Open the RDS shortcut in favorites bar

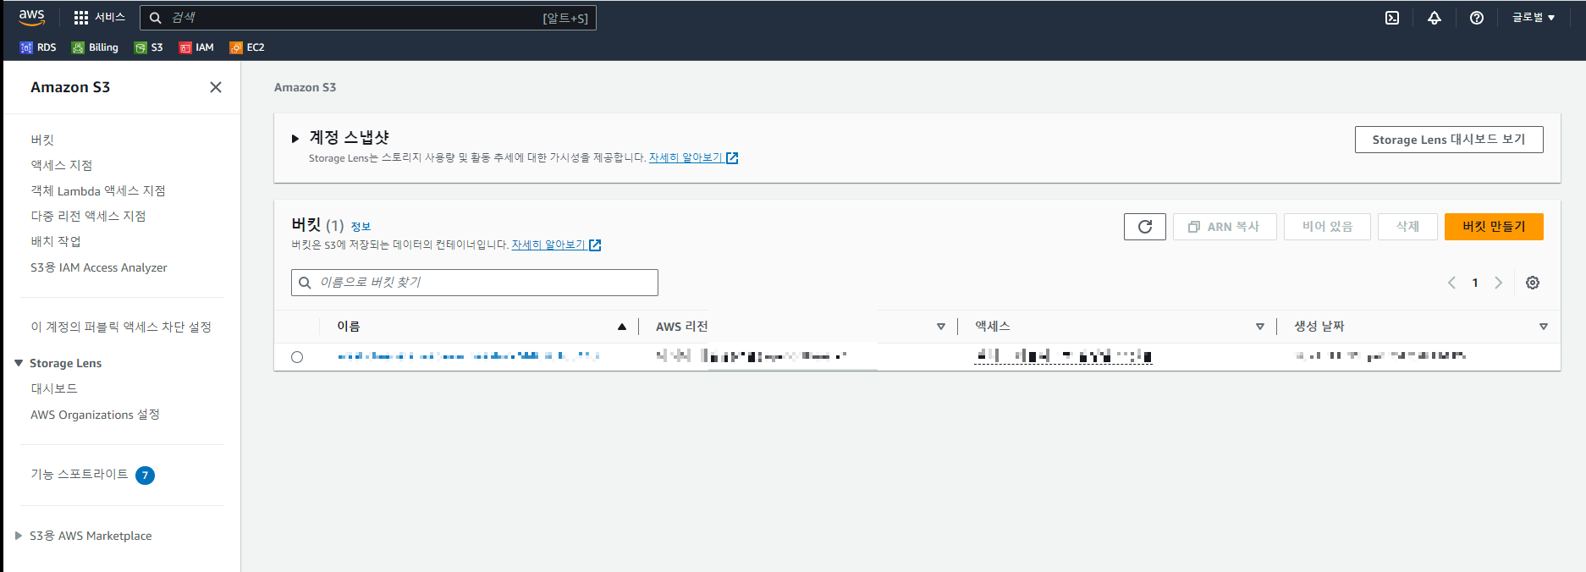click(38, 47)
